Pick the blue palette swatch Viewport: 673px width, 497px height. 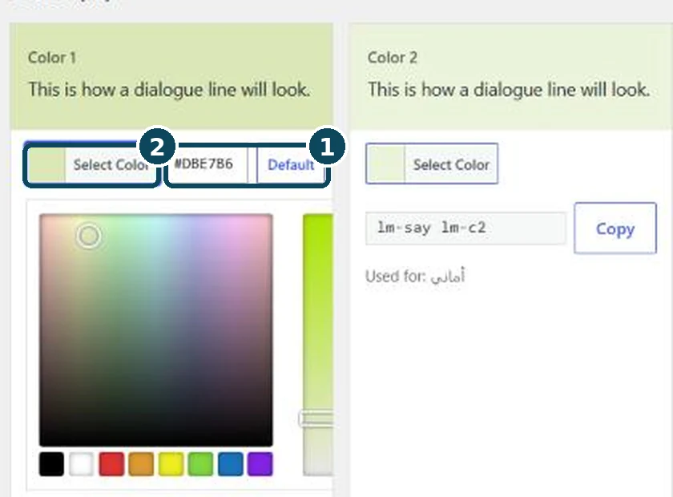(x=231, y=464)
